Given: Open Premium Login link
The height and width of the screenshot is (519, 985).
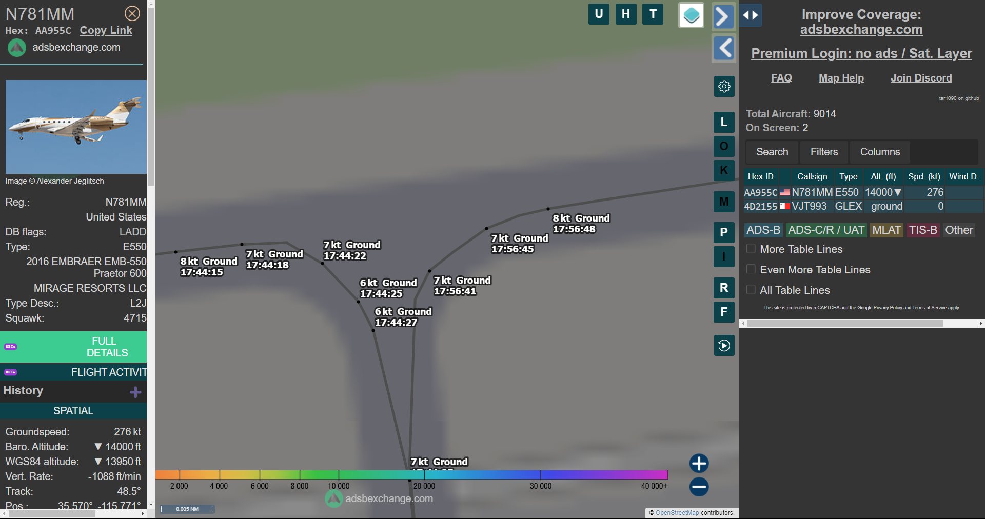Looking at the screenshot, I should tap(861, 53).
